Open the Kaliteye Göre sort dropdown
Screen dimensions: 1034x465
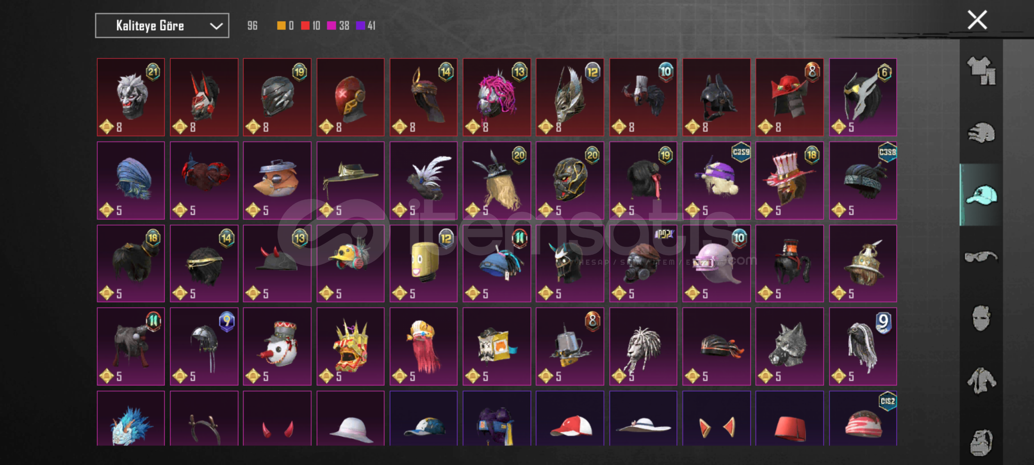[x=162, y=26]
